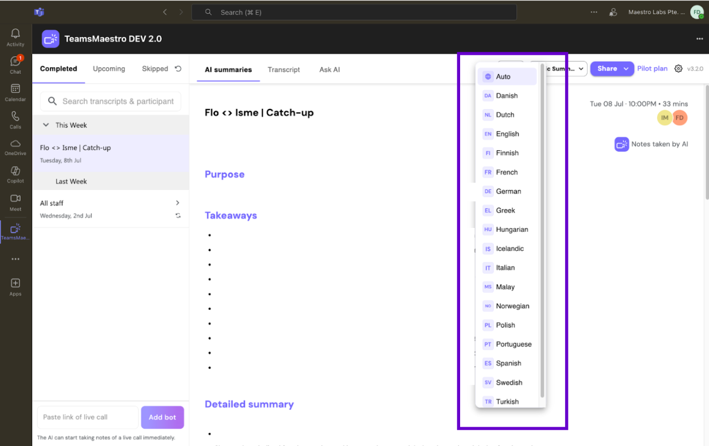This screenshot has height=446, width=709.
Task: Click the Teams logo icon
Action: click(x=39, y=12)
